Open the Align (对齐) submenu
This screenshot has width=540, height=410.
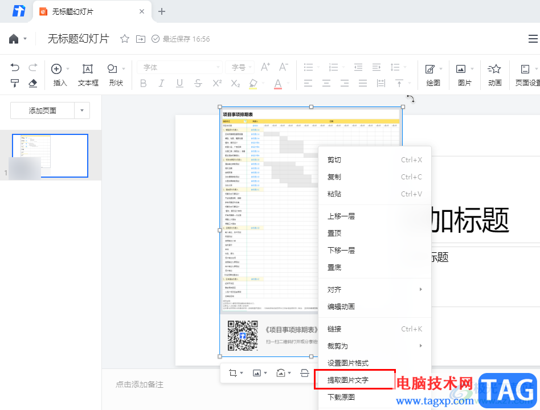tap(375, 289)
